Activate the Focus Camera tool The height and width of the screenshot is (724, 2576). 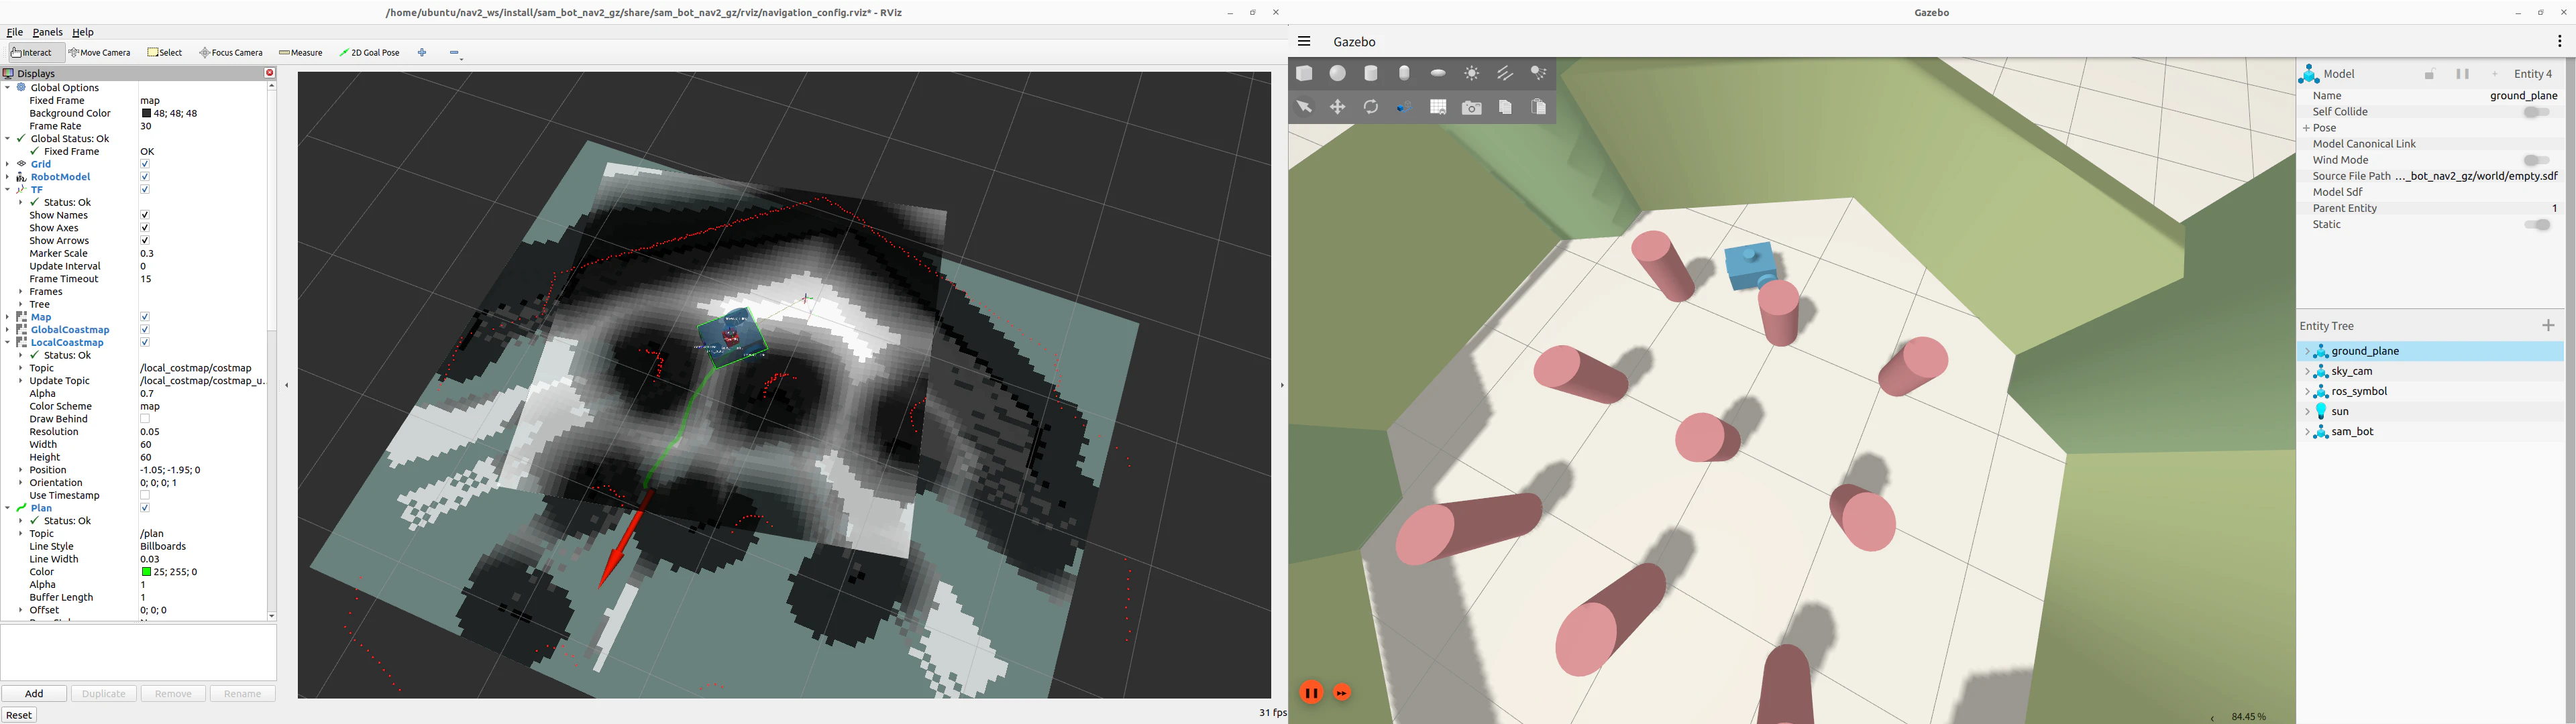231,53
